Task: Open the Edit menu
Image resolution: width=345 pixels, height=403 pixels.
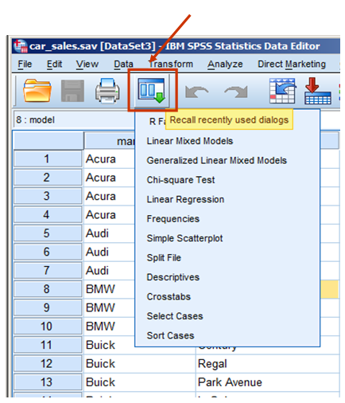Action: pyautogui.click(x=54, y=64)
